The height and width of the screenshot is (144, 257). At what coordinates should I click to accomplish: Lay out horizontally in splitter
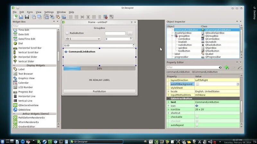click(82, 17)
